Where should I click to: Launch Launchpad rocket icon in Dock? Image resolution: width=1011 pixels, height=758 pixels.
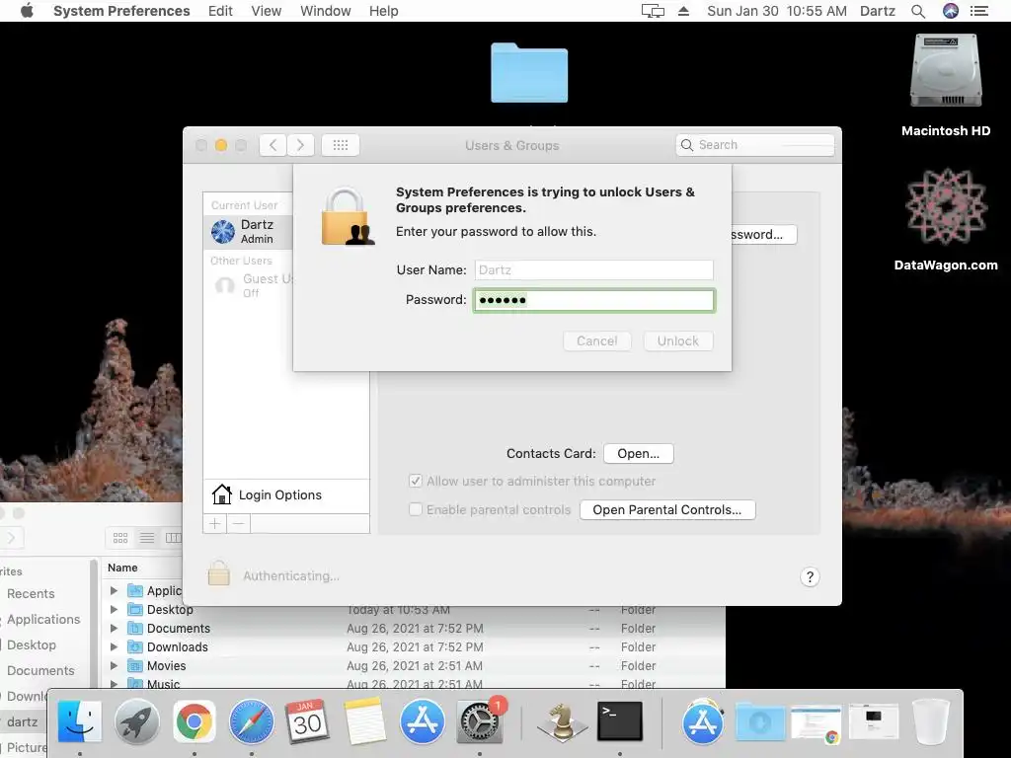pos(136,721)
